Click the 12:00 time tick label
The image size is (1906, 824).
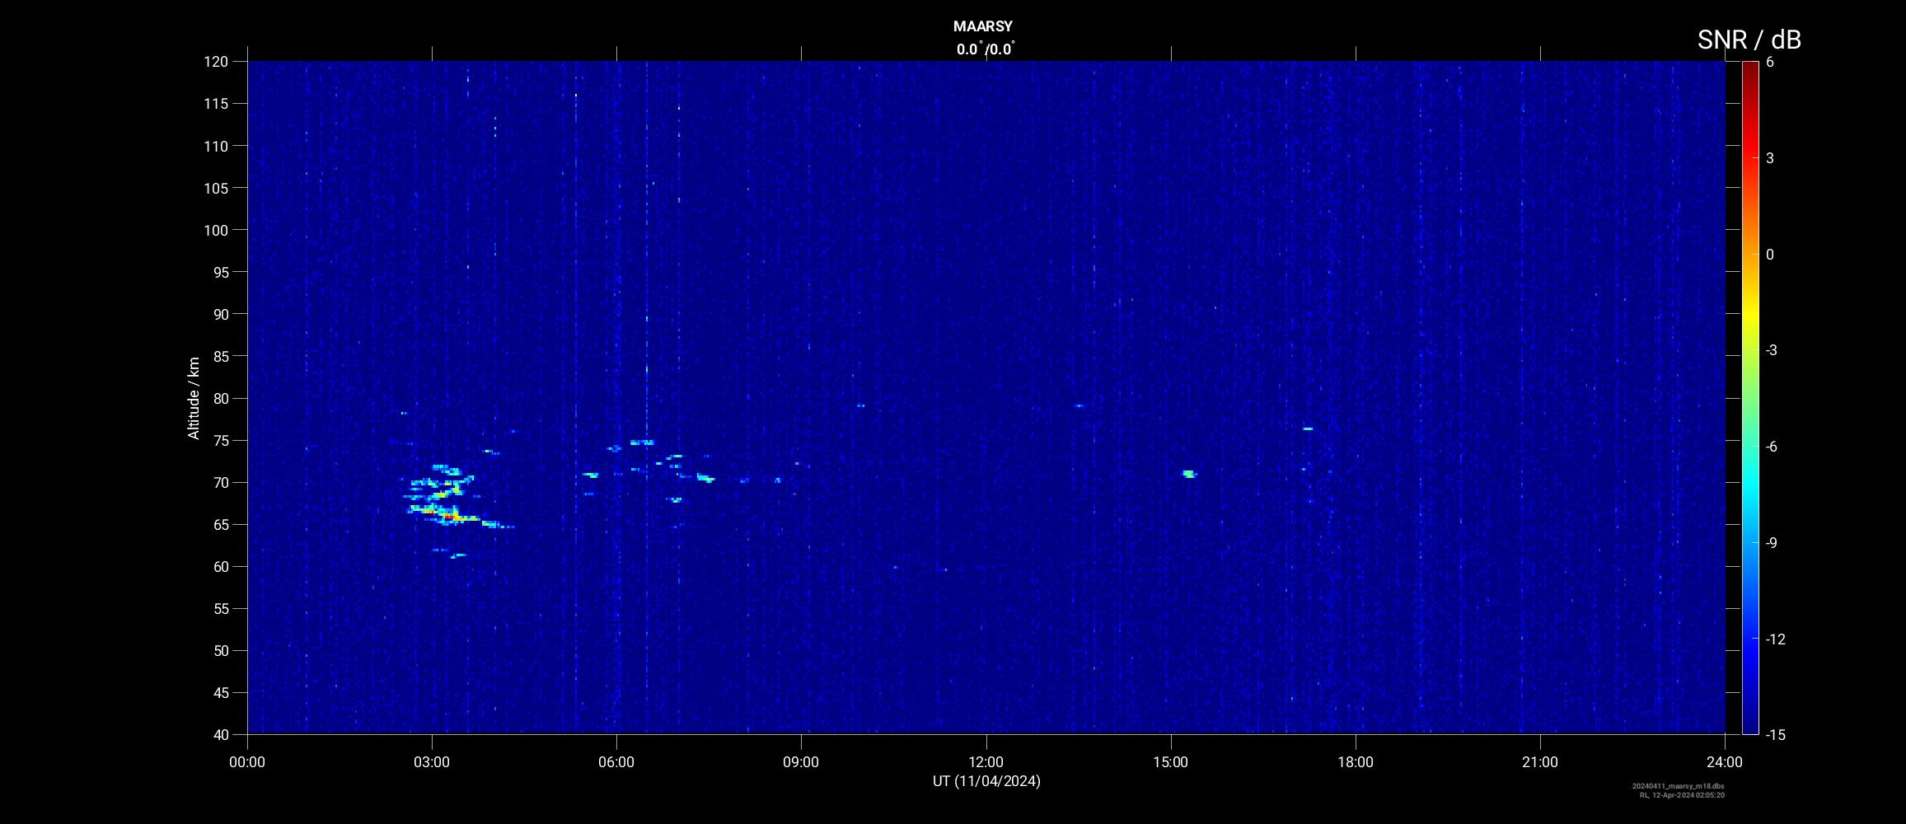(x=986, y=762)
